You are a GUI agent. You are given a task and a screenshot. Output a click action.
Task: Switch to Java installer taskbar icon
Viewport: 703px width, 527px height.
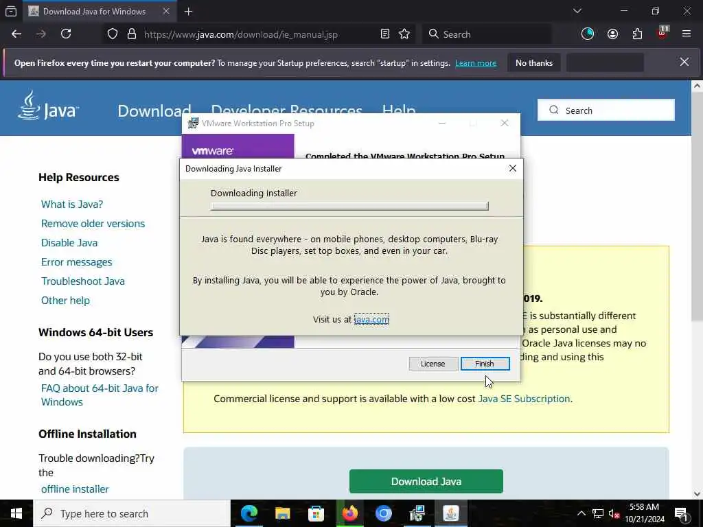click(x=450, y=513)
